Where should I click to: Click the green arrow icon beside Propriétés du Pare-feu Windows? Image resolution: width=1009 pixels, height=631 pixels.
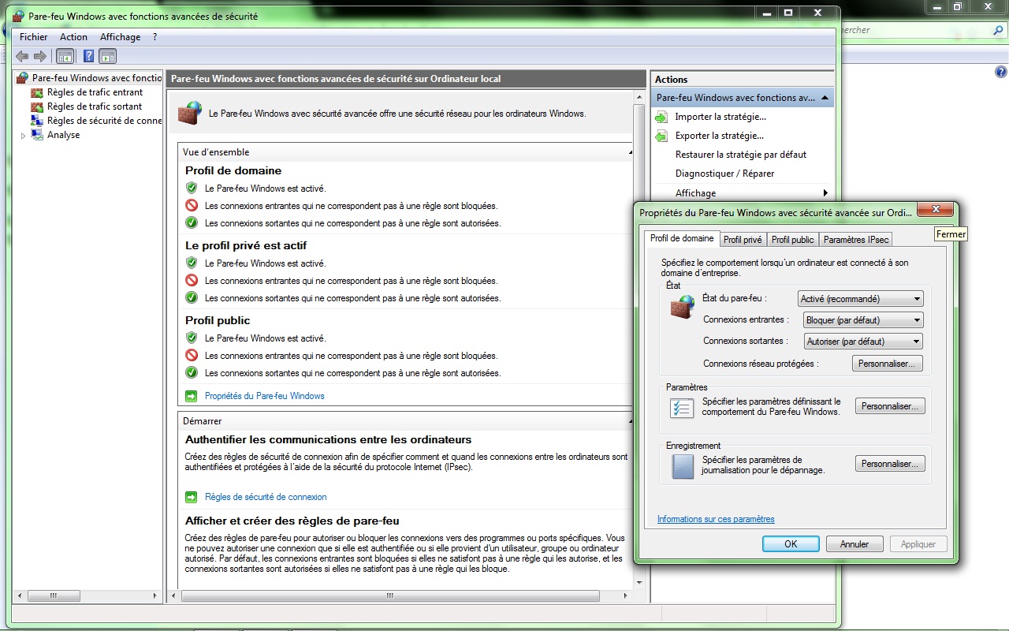click(191, 396)
